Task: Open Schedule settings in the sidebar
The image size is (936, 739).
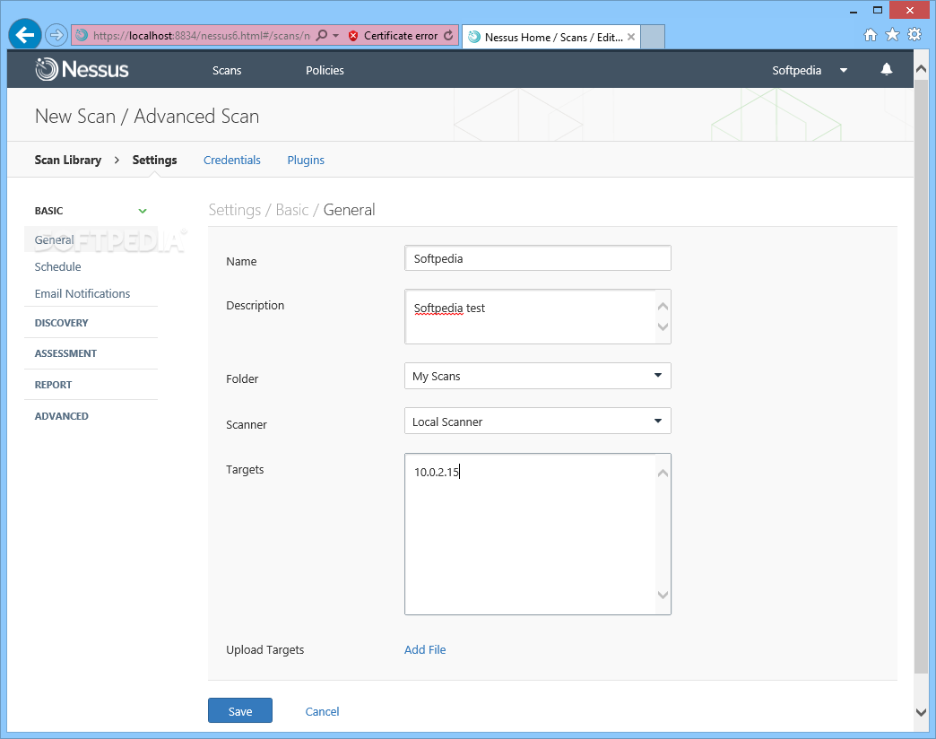Action: tap(58, 267)
